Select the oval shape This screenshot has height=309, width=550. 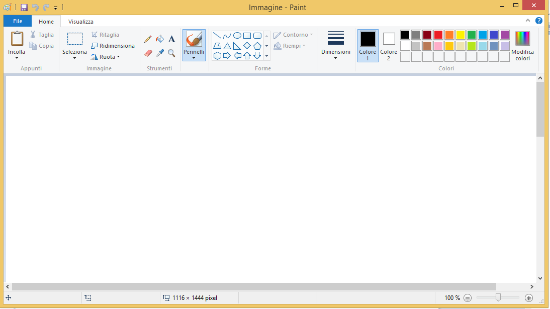[x=237, y=35]
